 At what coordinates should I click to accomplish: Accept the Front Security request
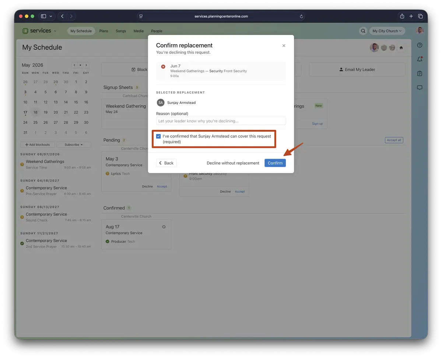point(240,192)
